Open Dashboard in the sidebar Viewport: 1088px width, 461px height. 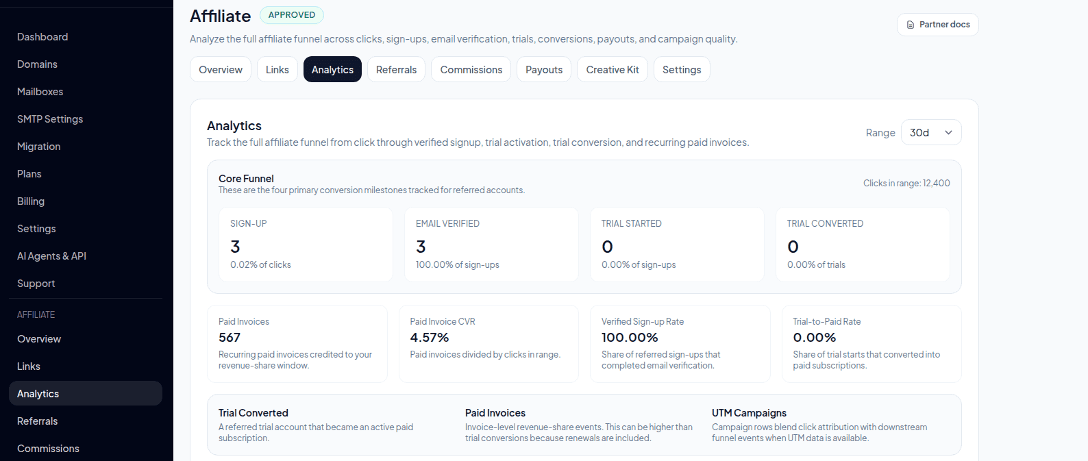click(42, 37)
